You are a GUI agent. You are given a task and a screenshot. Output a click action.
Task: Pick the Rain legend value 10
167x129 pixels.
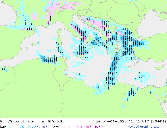(30, 127)
